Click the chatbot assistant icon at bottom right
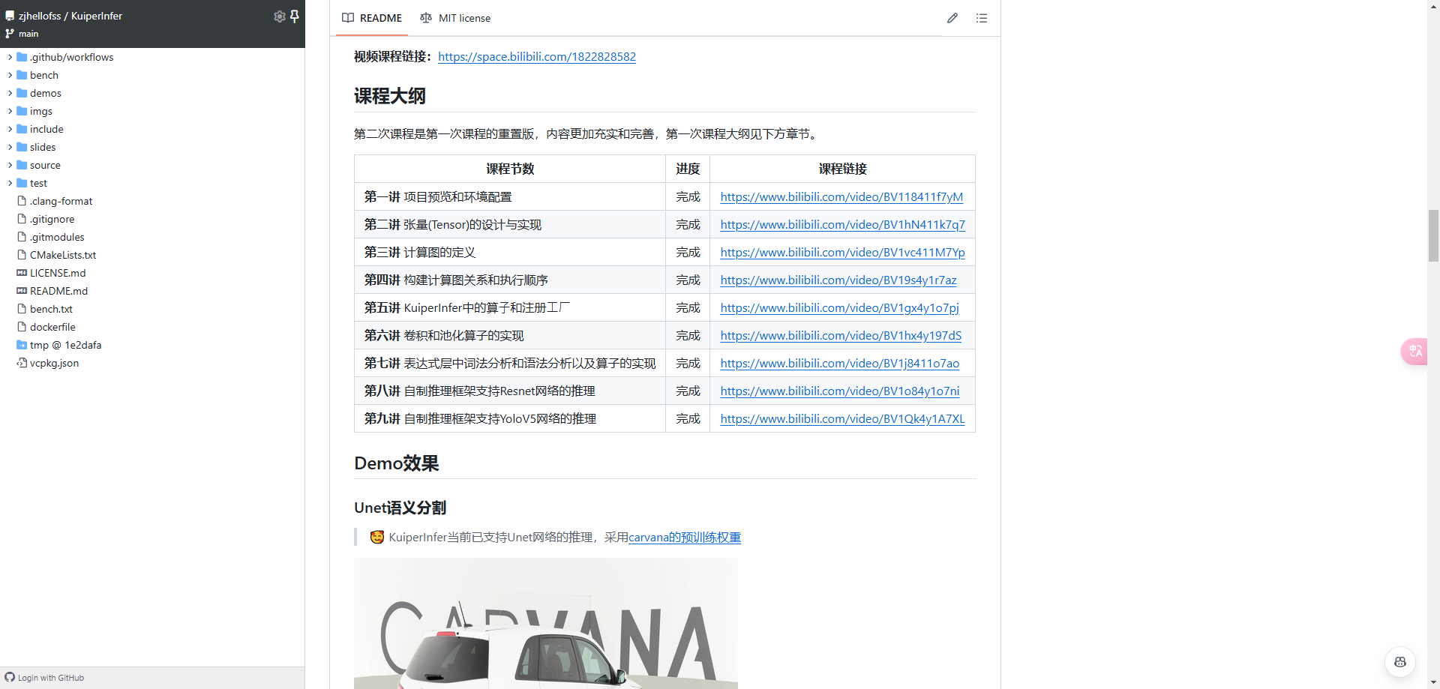Screen dimensions: 1440x689 coord(1399,662)
